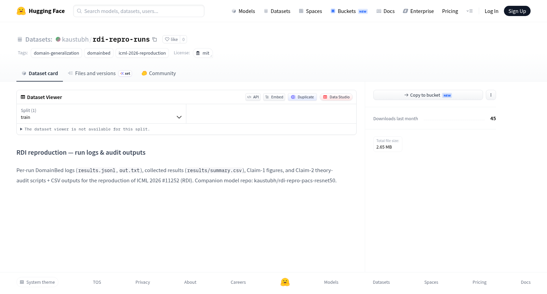Open Spaces in top navigation
This screenshot has width=547, height=294.
[x=310, y=11]
